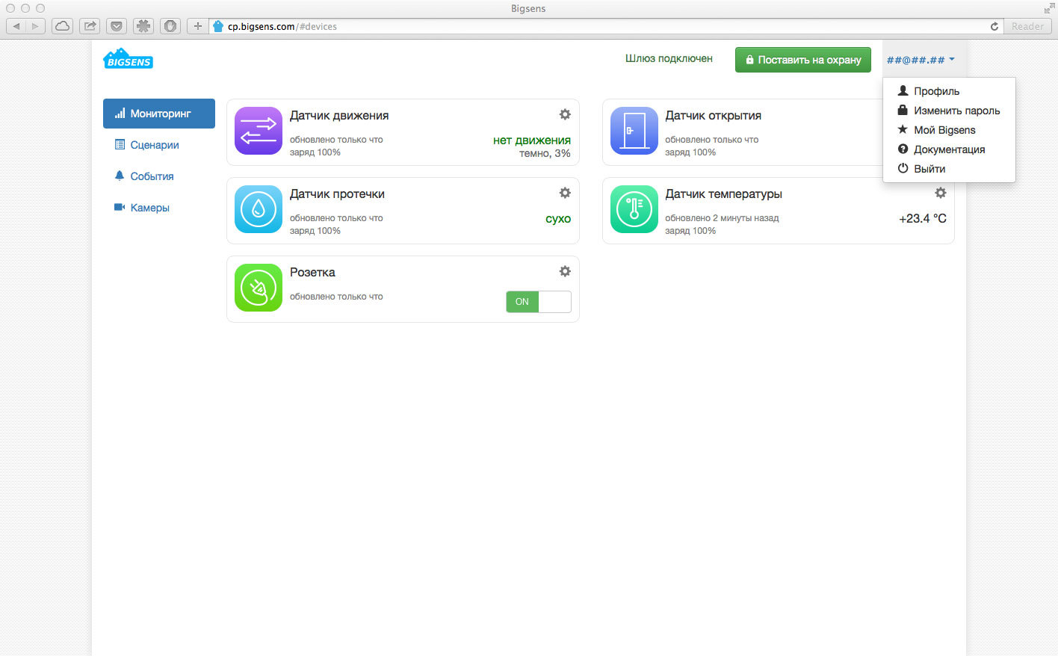Click the Поставить на охрану button

coord(803,60)
